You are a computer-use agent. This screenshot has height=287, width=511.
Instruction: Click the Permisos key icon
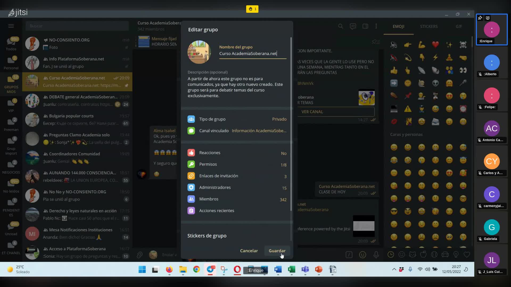191,164
